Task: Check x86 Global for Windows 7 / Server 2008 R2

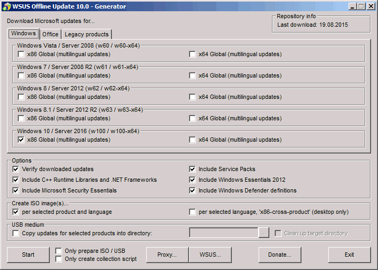Action: (x=21, y=75)
